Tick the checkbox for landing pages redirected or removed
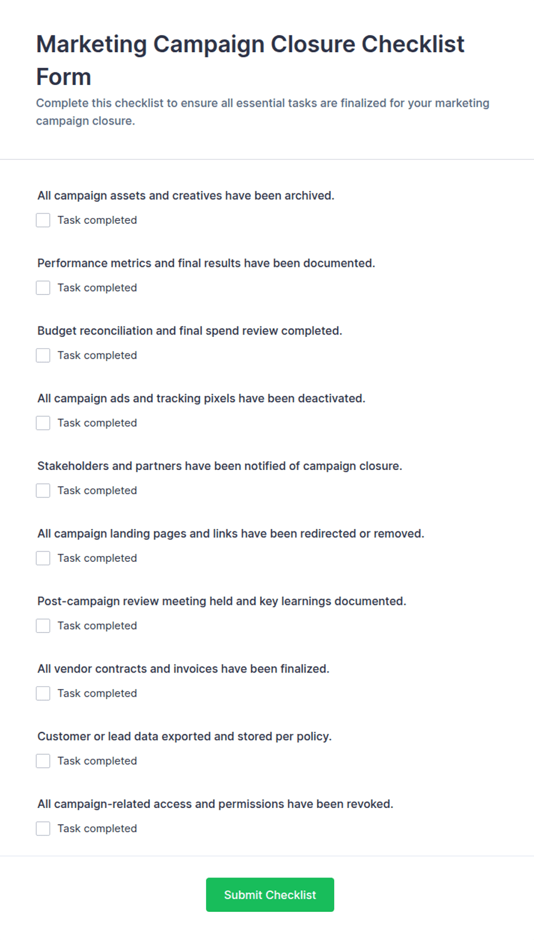 (x=43, y=558)
